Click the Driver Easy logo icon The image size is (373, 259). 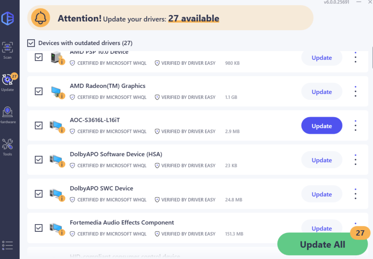[8, 18]
